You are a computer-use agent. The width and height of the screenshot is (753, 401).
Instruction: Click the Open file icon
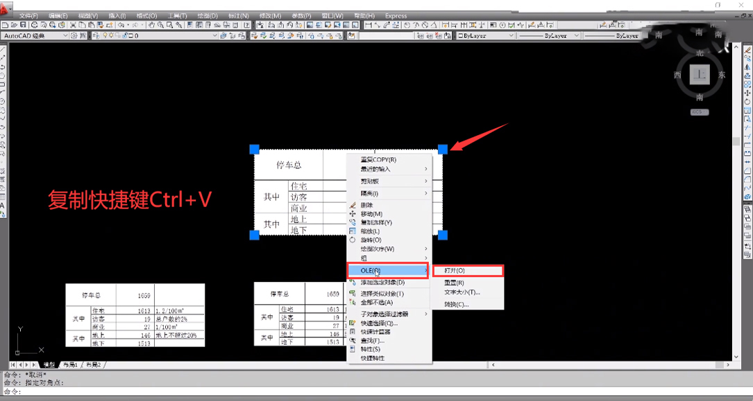(15, 25)
